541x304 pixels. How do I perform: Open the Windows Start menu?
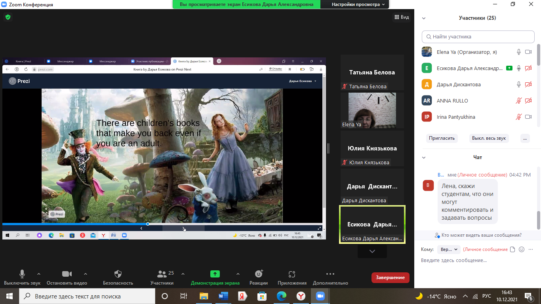(9, 296)
